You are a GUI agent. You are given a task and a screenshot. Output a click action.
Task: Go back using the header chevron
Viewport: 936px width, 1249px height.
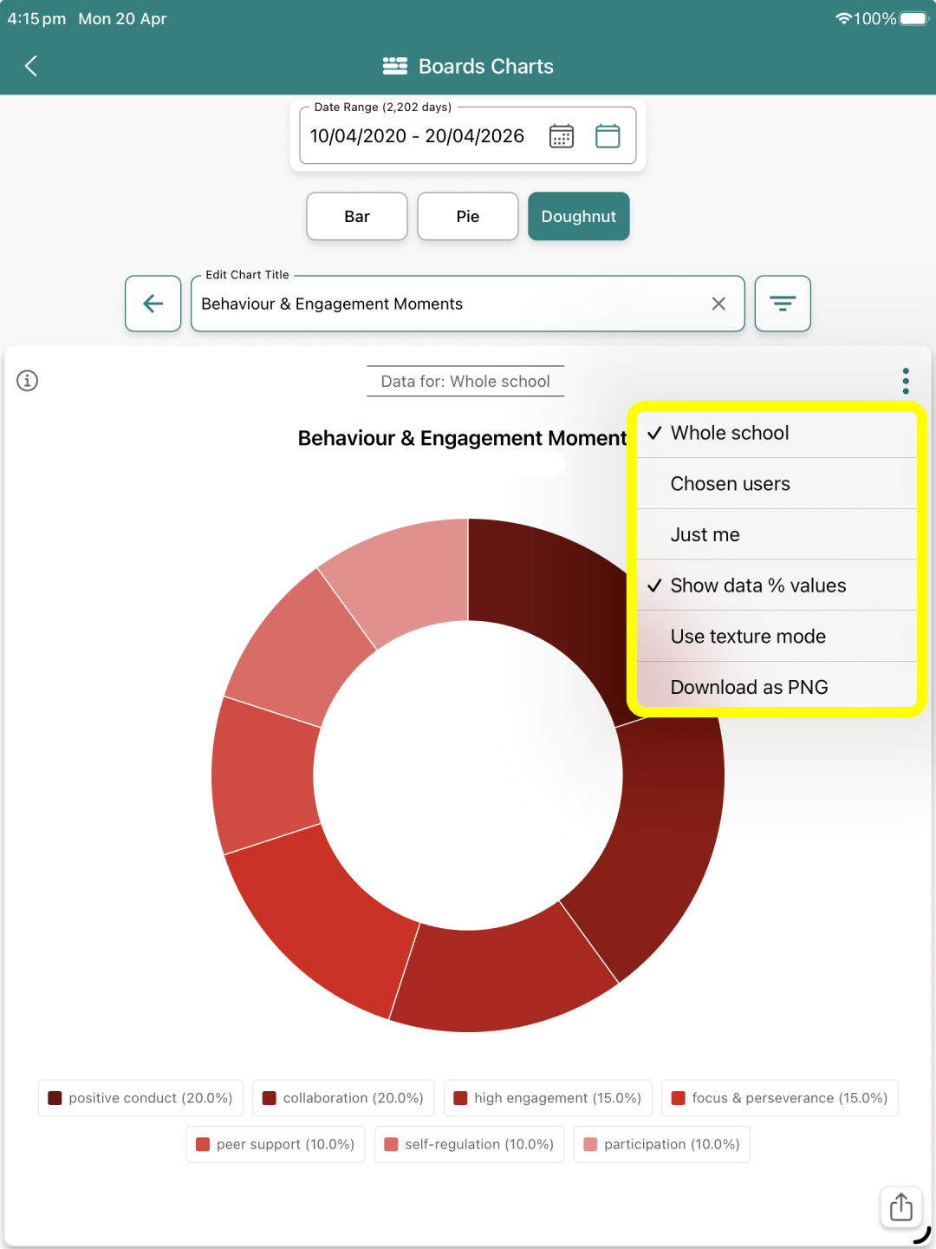coord(31,66)
